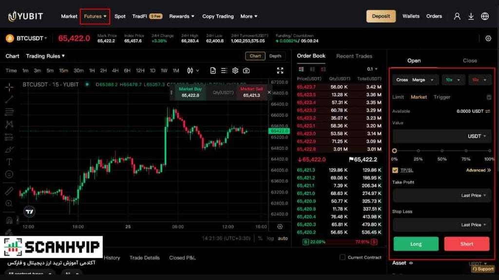Open BTCUSDT pair selector dropdown
Image resolution: width=499 pixels, height=280 pixels.
pyautogui.click(x=31, y=38)
